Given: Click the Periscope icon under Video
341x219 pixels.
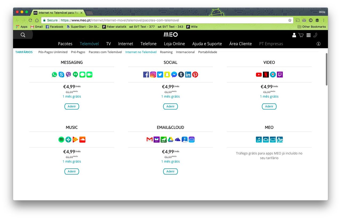Looking at the screenshot, I should pos(273,75).
